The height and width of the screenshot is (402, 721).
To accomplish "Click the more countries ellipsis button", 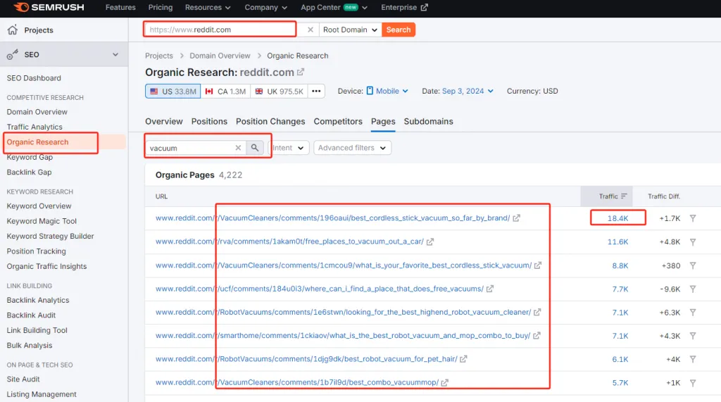I will [316, 91].
